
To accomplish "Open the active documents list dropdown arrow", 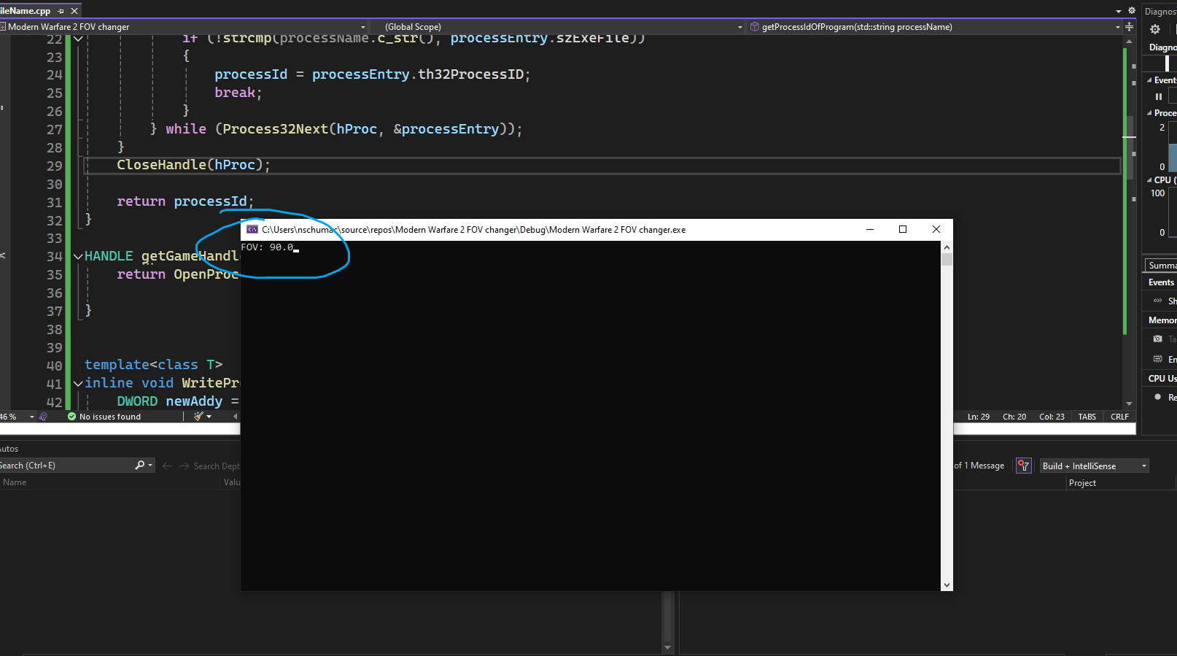I will point(1119,11).
